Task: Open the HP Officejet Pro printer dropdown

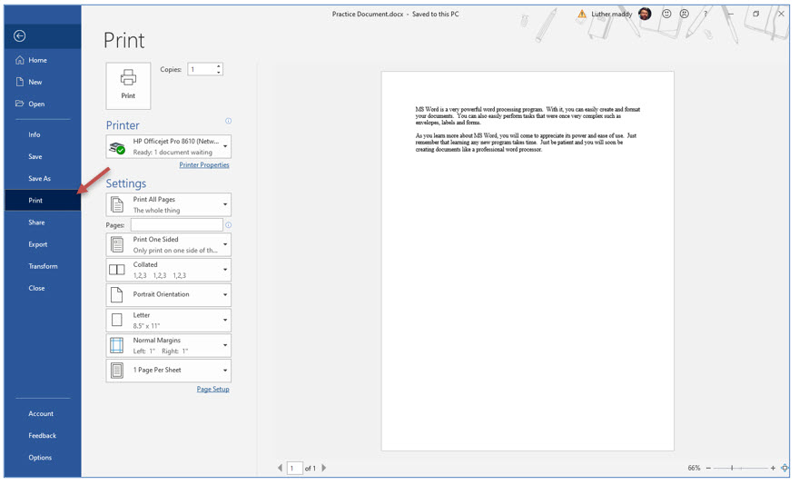Action: tap(169, 147)
